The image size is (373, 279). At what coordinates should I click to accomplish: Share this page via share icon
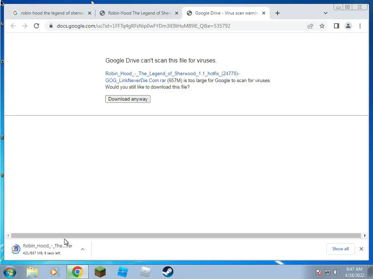[x=310, y=26]
